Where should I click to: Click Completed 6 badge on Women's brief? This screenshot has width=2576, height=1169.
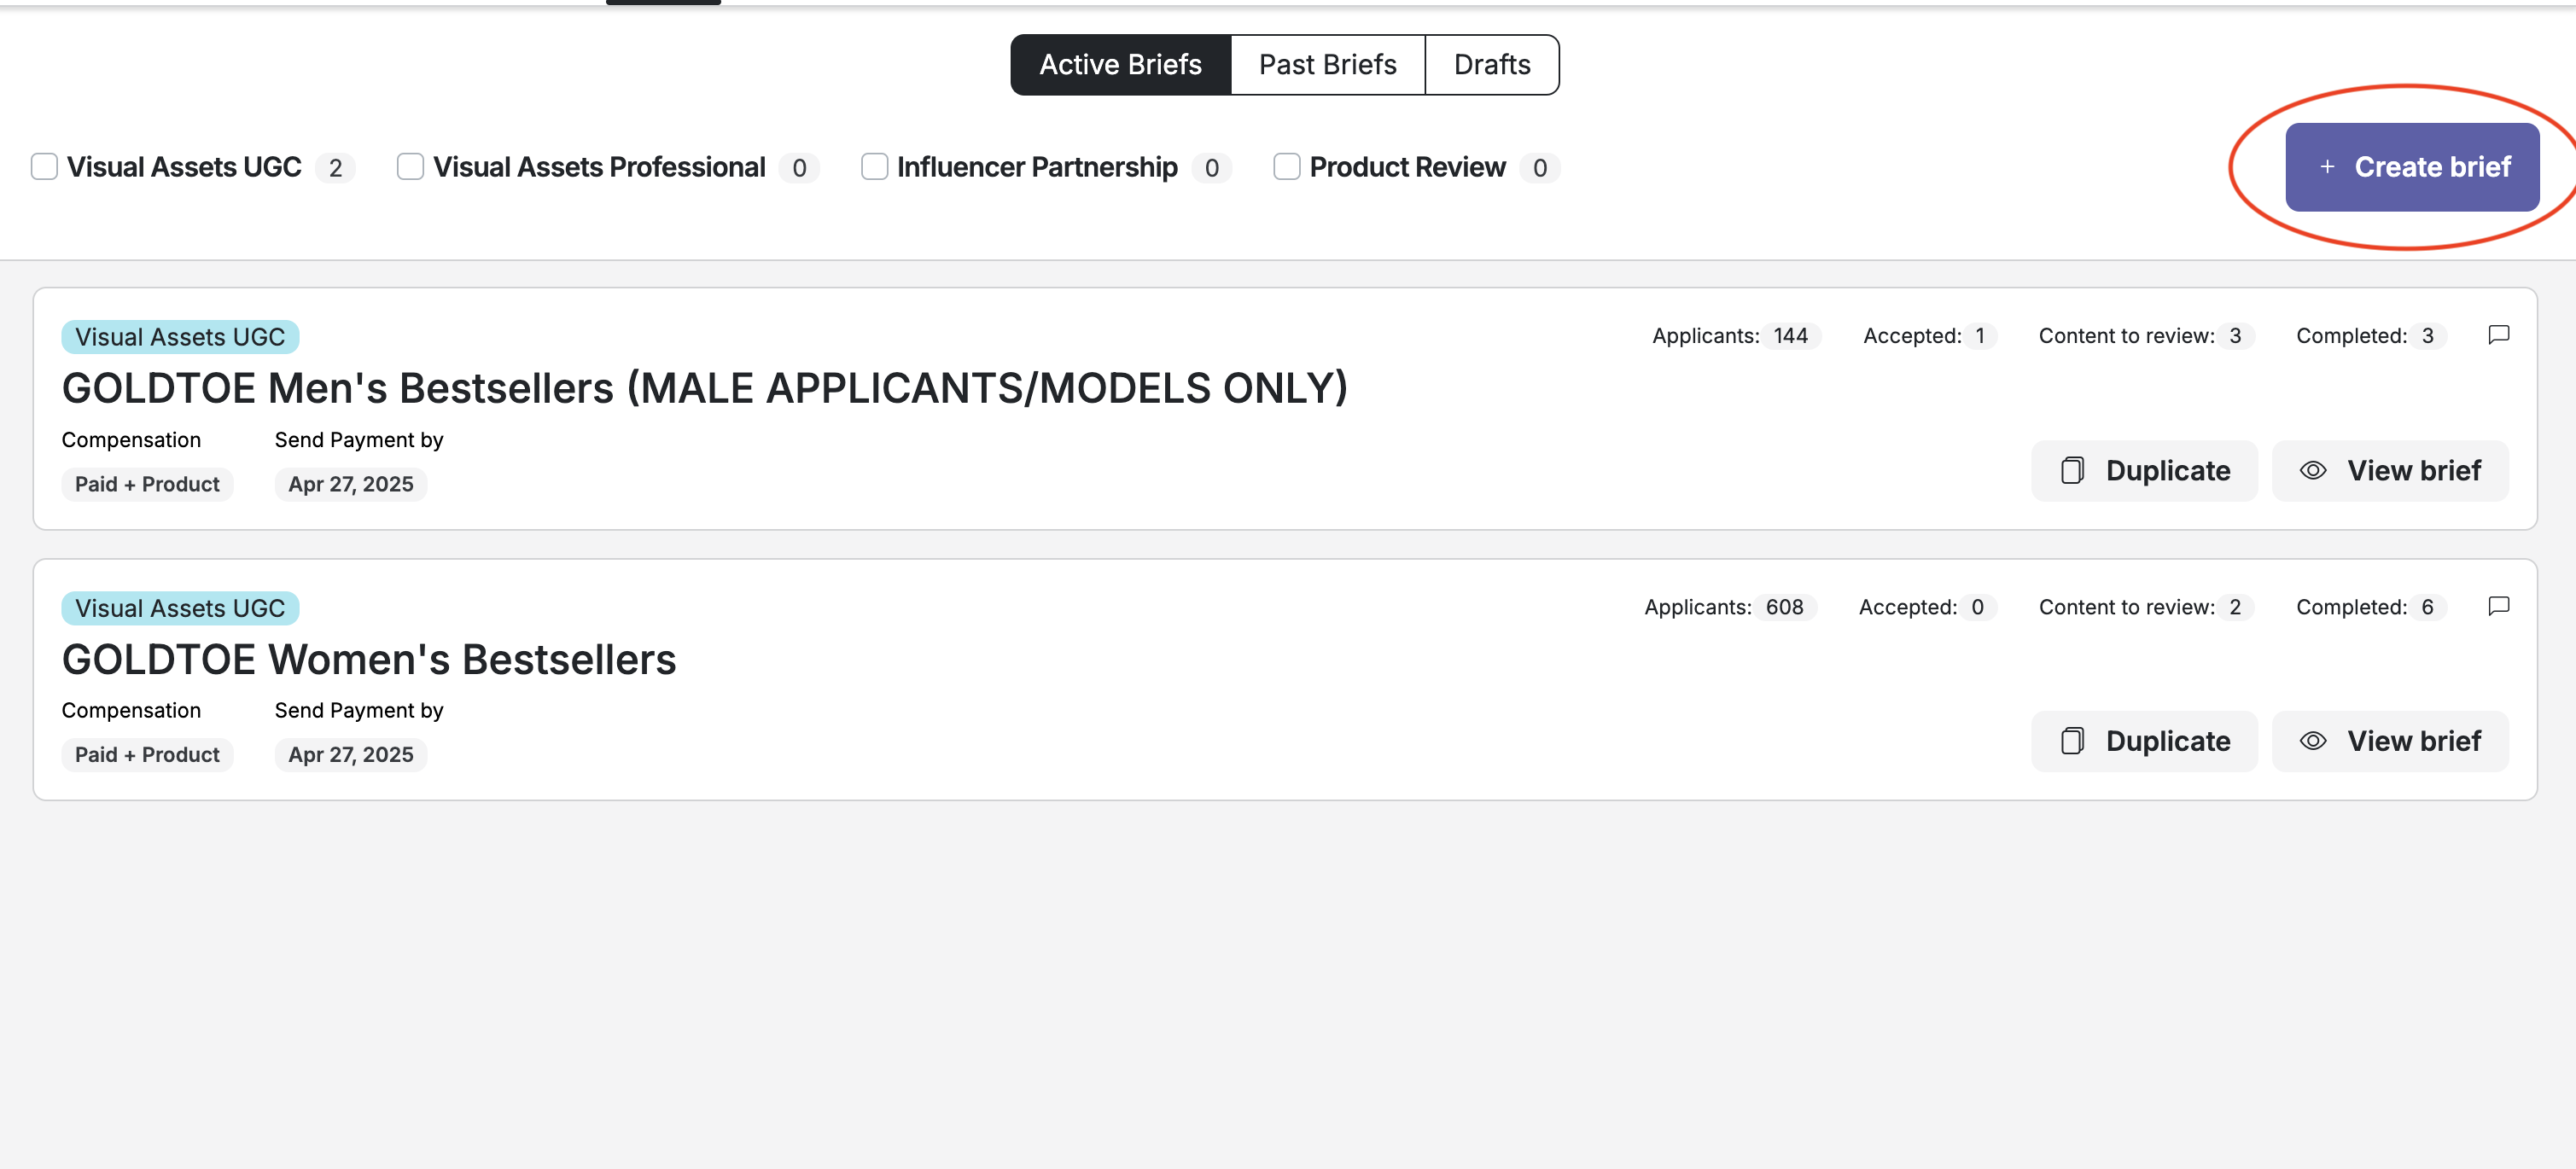click(2426, 607)
